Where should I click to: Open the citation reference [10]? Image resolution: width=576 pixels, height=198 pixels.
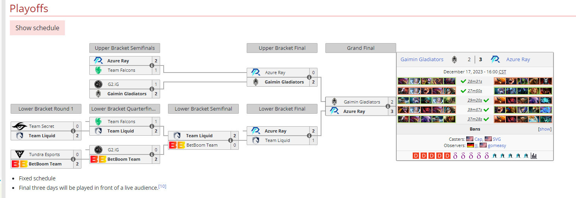click(x=162, y=187)
